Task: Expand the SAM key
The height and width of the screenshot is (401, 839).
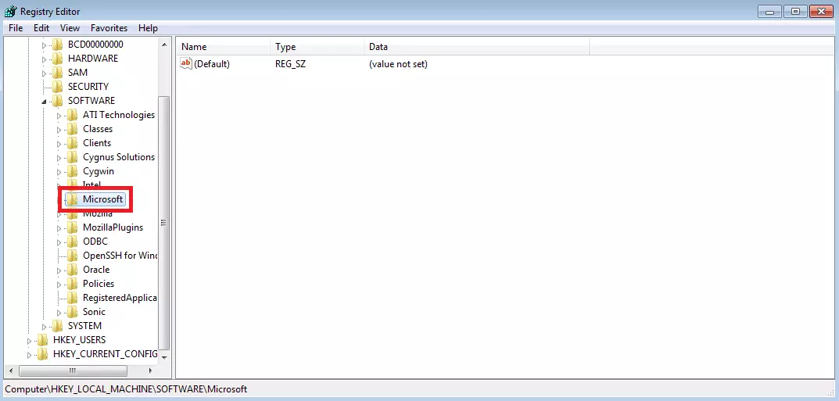Action: (x=45, y=73)
